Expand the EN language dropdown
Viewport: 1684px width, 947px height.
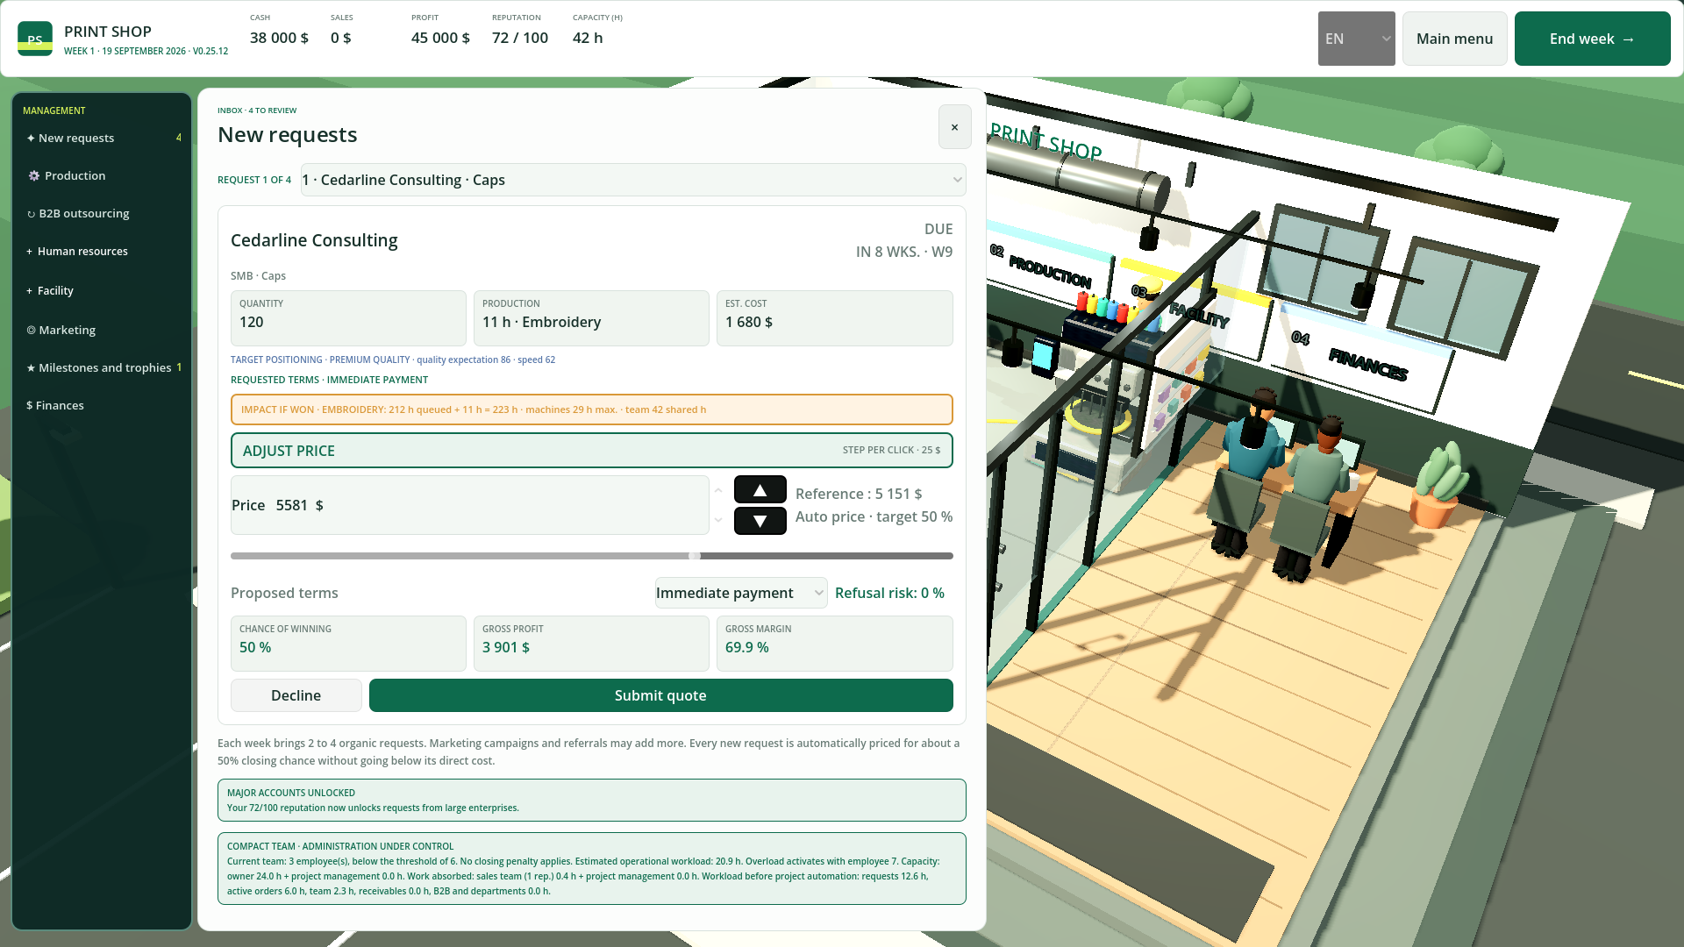(1356, 39)
